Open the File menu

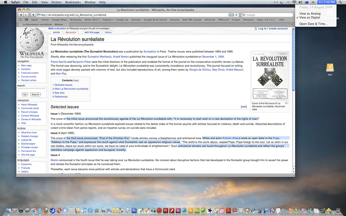(26, 2)
